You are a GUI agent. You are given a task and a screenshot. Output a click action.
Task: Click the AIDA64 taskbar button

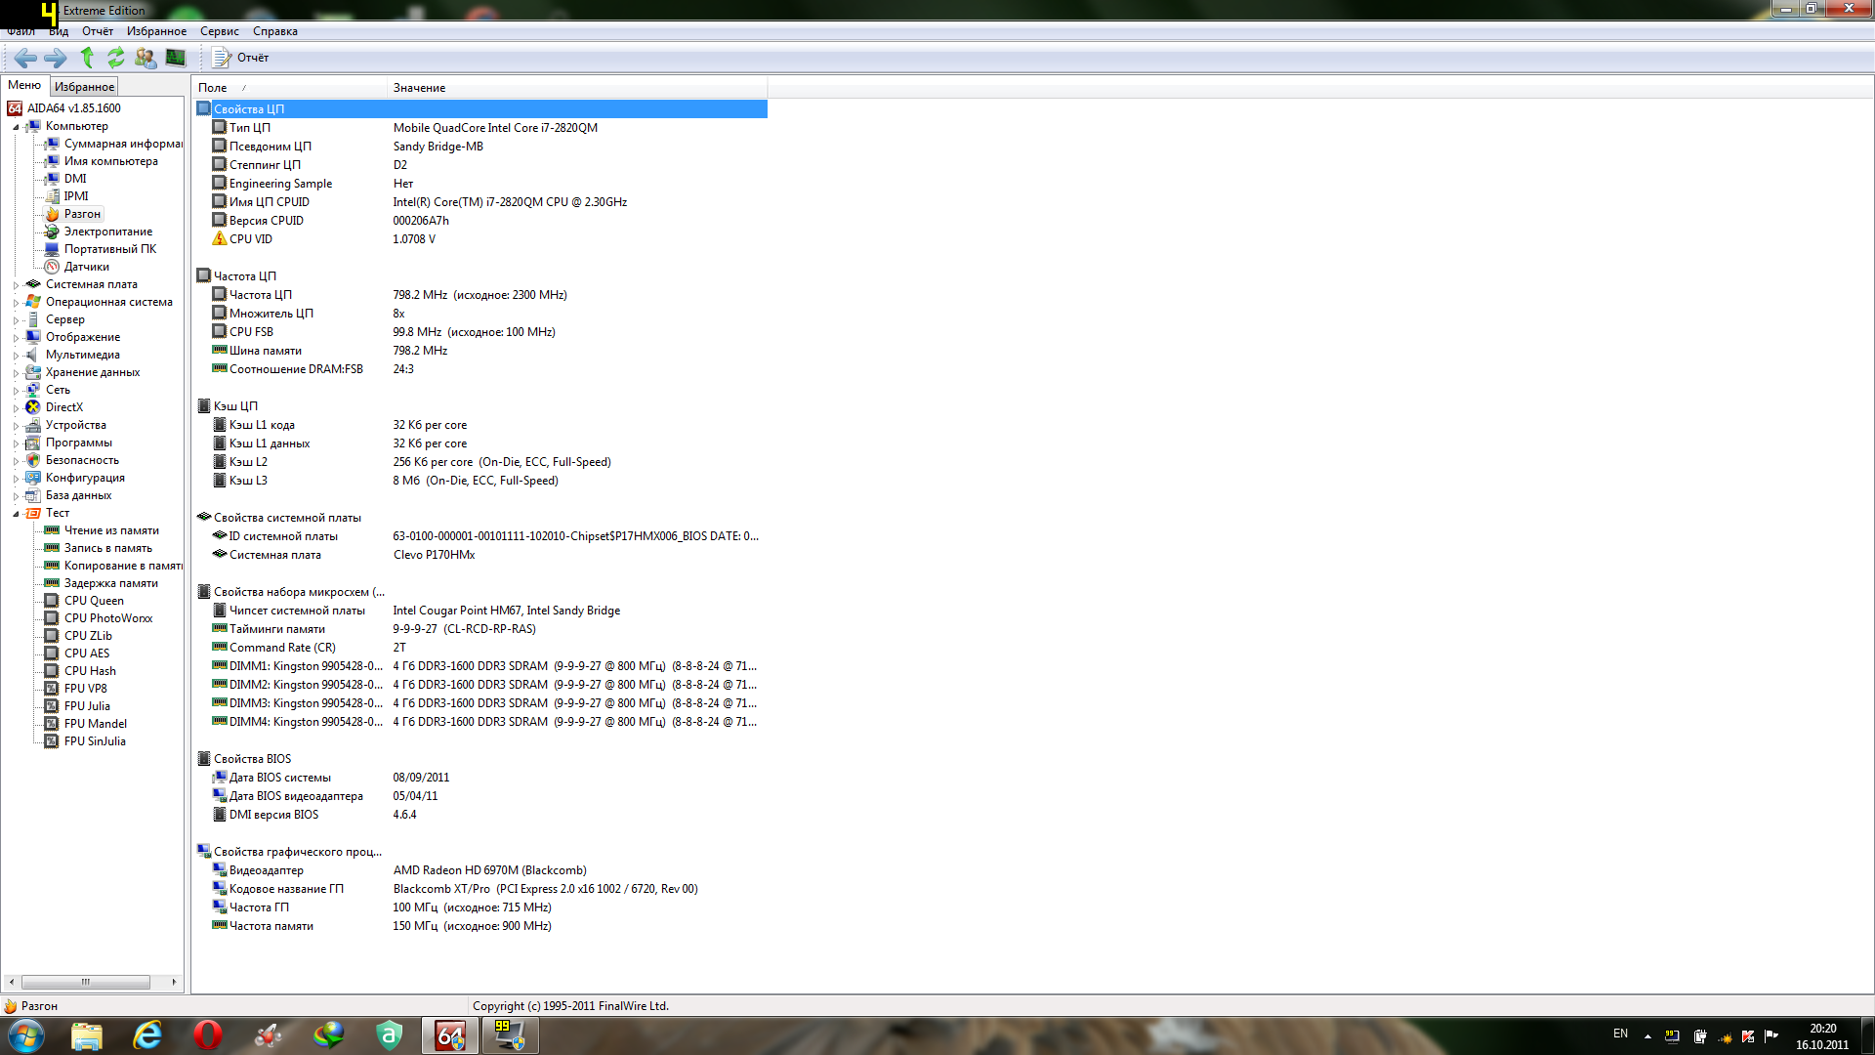tap(450, 1035)
